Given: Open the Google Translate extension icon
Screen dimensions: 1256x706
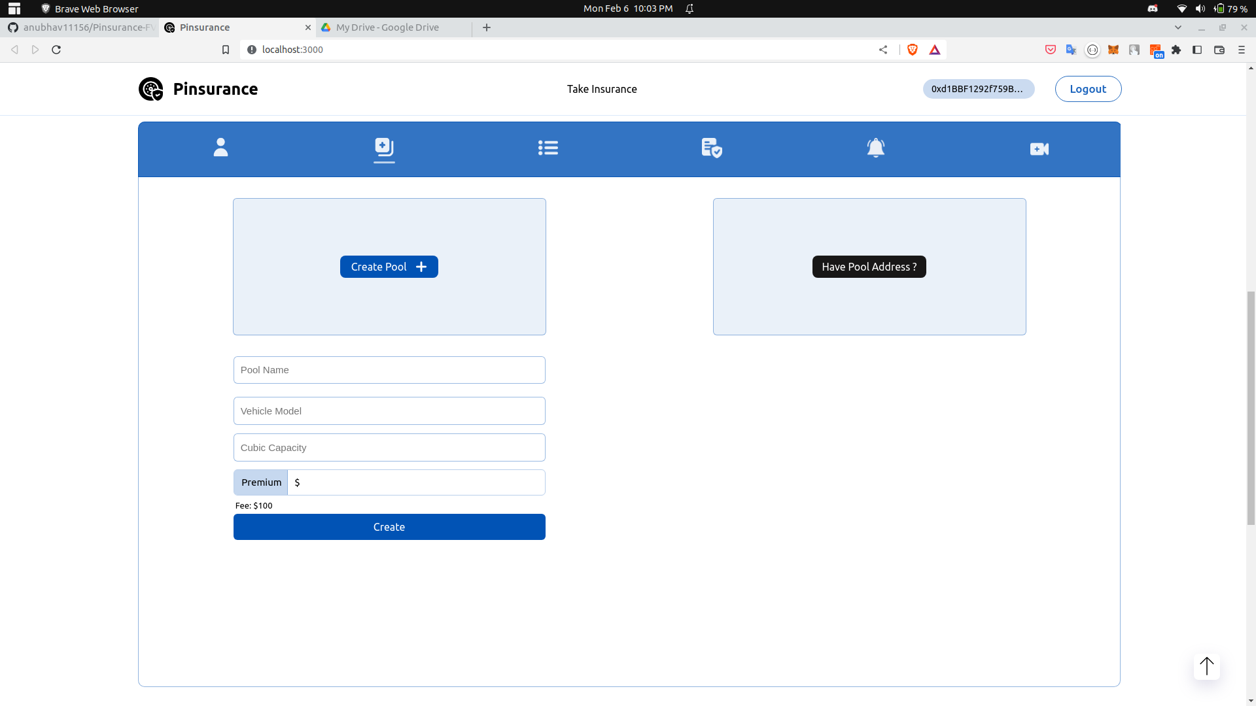Looking at the screenshot, I should click(x=1072, y=50).
